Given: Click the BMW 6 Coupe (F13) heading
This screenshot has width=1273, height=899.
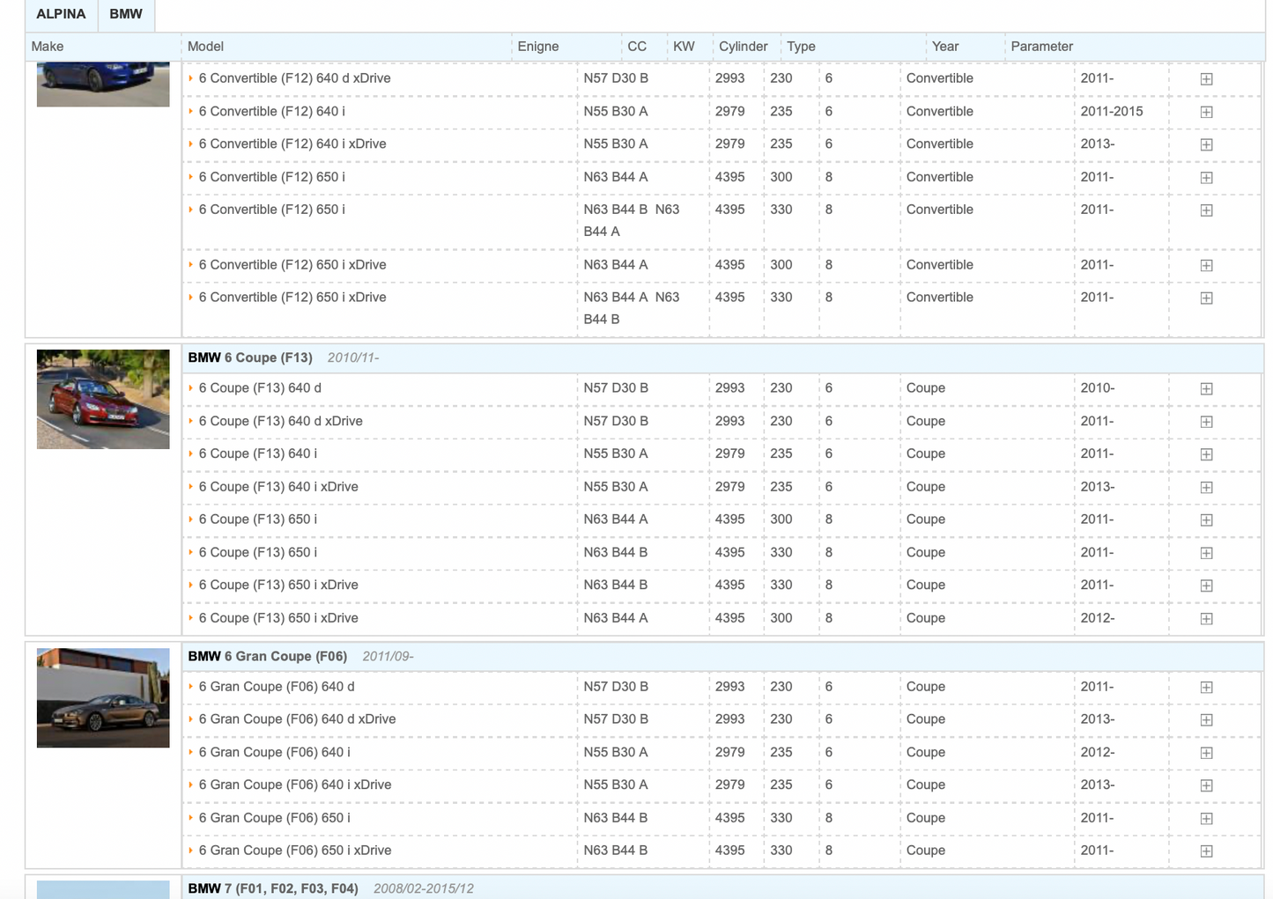Looking at the screenshot, I should click(x=250, y=357).
